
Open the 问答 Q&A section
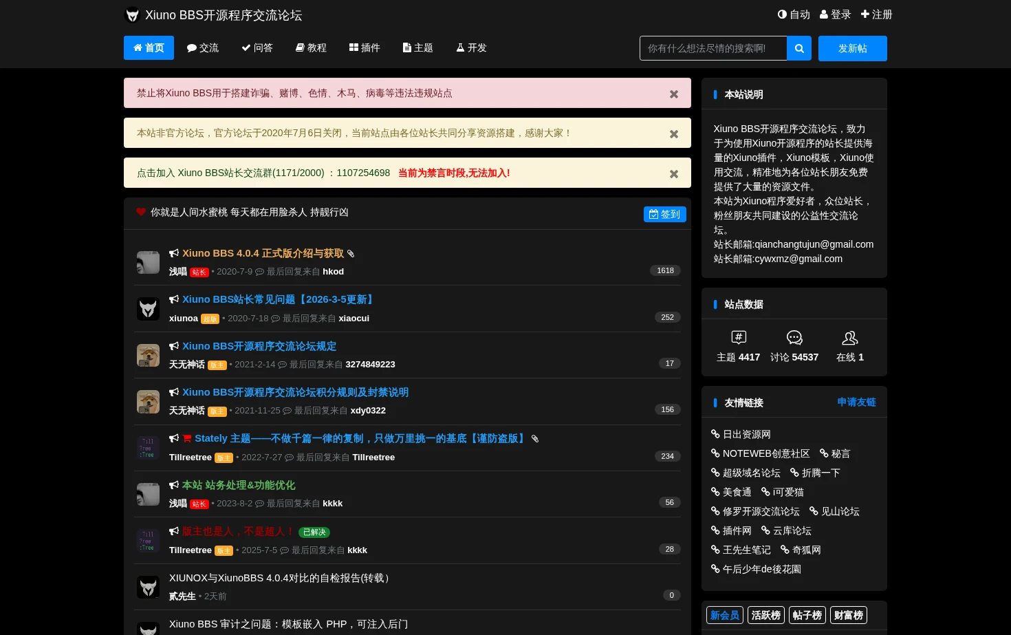[257, 48]
